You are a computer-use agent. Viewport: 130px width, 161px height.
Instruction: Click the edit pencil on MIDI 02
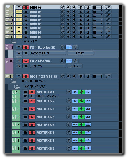coord(108,12)
